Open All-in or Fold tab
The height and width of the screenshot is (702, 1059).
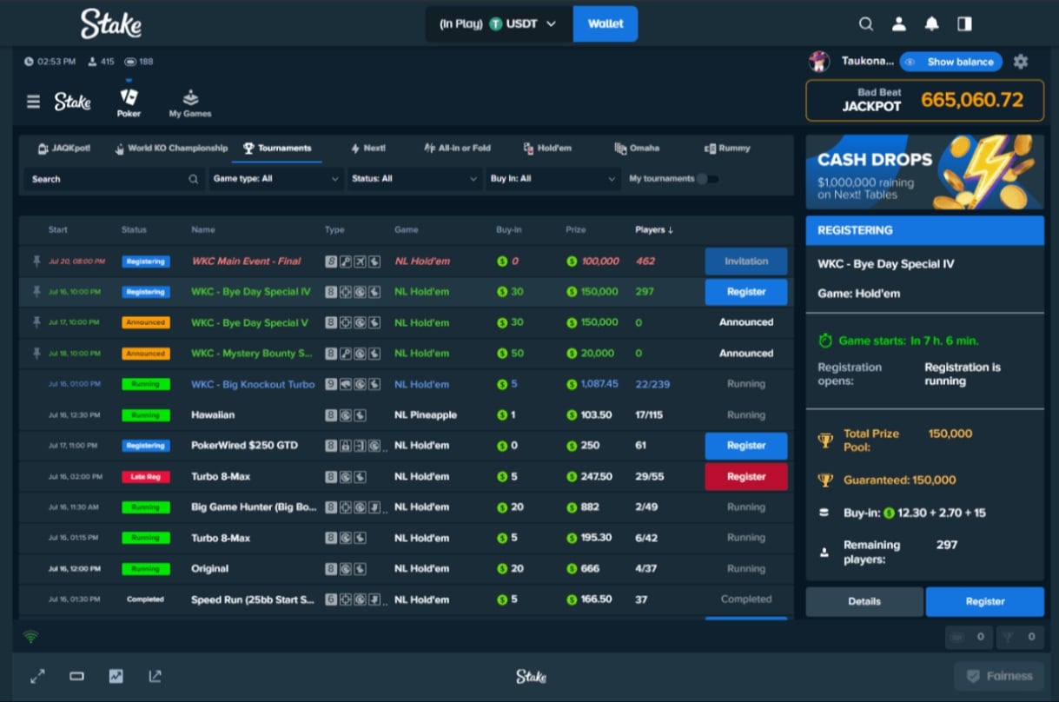tap(457, 149)
